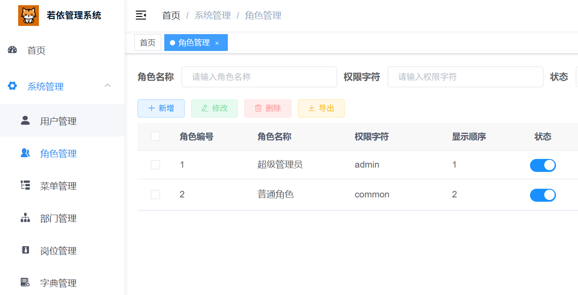Click the 新增 button to add a role
The width and height of the screenshot is (578, 295).
pos(161,108)
